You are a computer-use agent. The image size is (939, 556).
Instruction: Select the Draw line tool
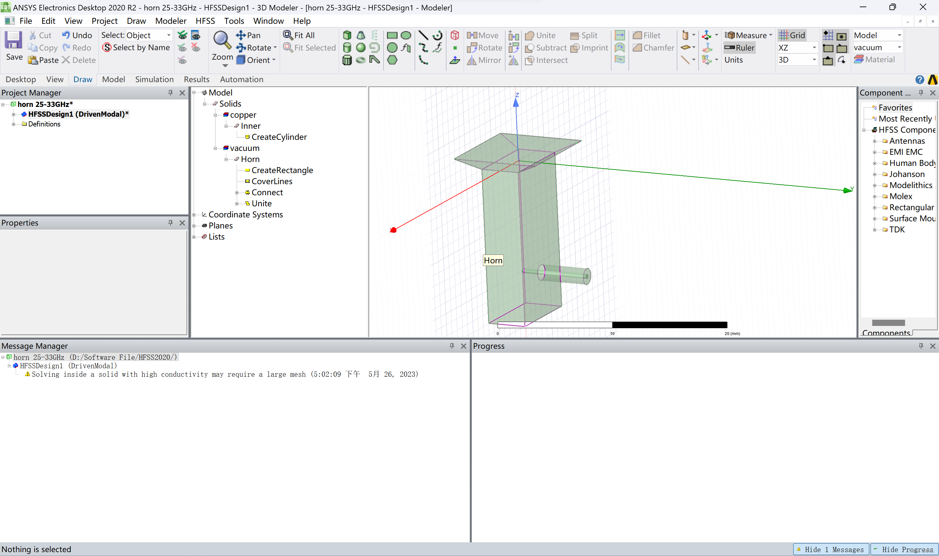tap(423, 35)
